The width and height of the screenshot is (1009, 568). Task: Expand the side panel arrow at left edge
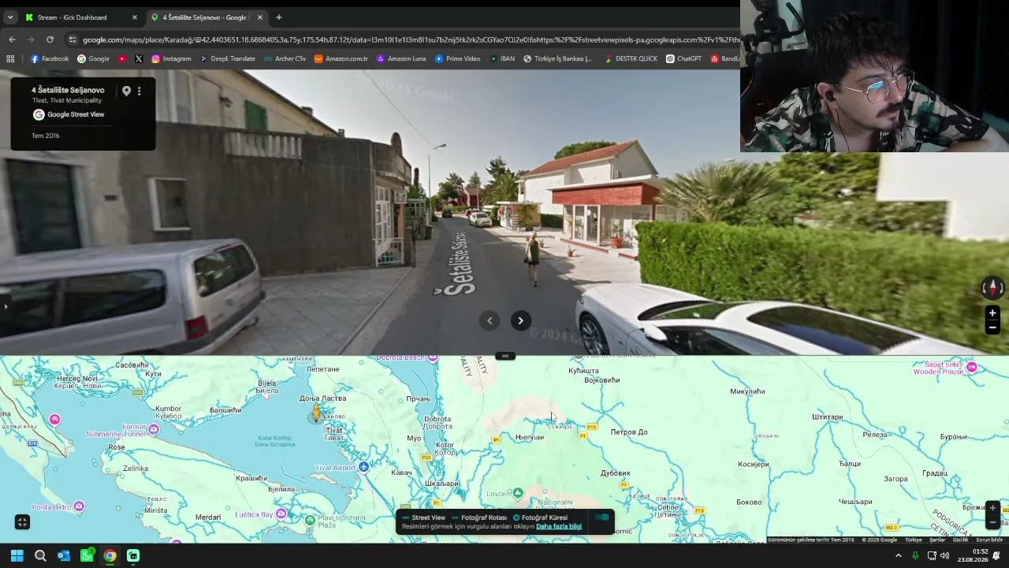[x=5, y=307]
